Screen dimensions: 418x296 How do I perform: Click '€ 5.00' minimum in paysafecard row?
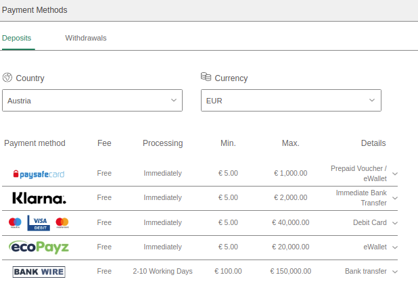228,173
